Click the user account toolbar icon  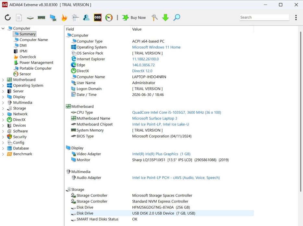tap(86, 17)
